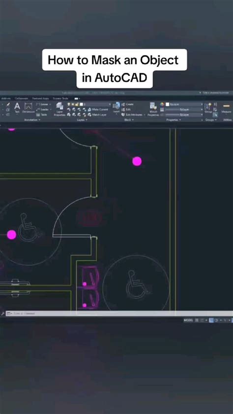The image size is (233, 414).
Task: Click the Leader annotation button
Action: pyautogui.click(x=44, y=109)
